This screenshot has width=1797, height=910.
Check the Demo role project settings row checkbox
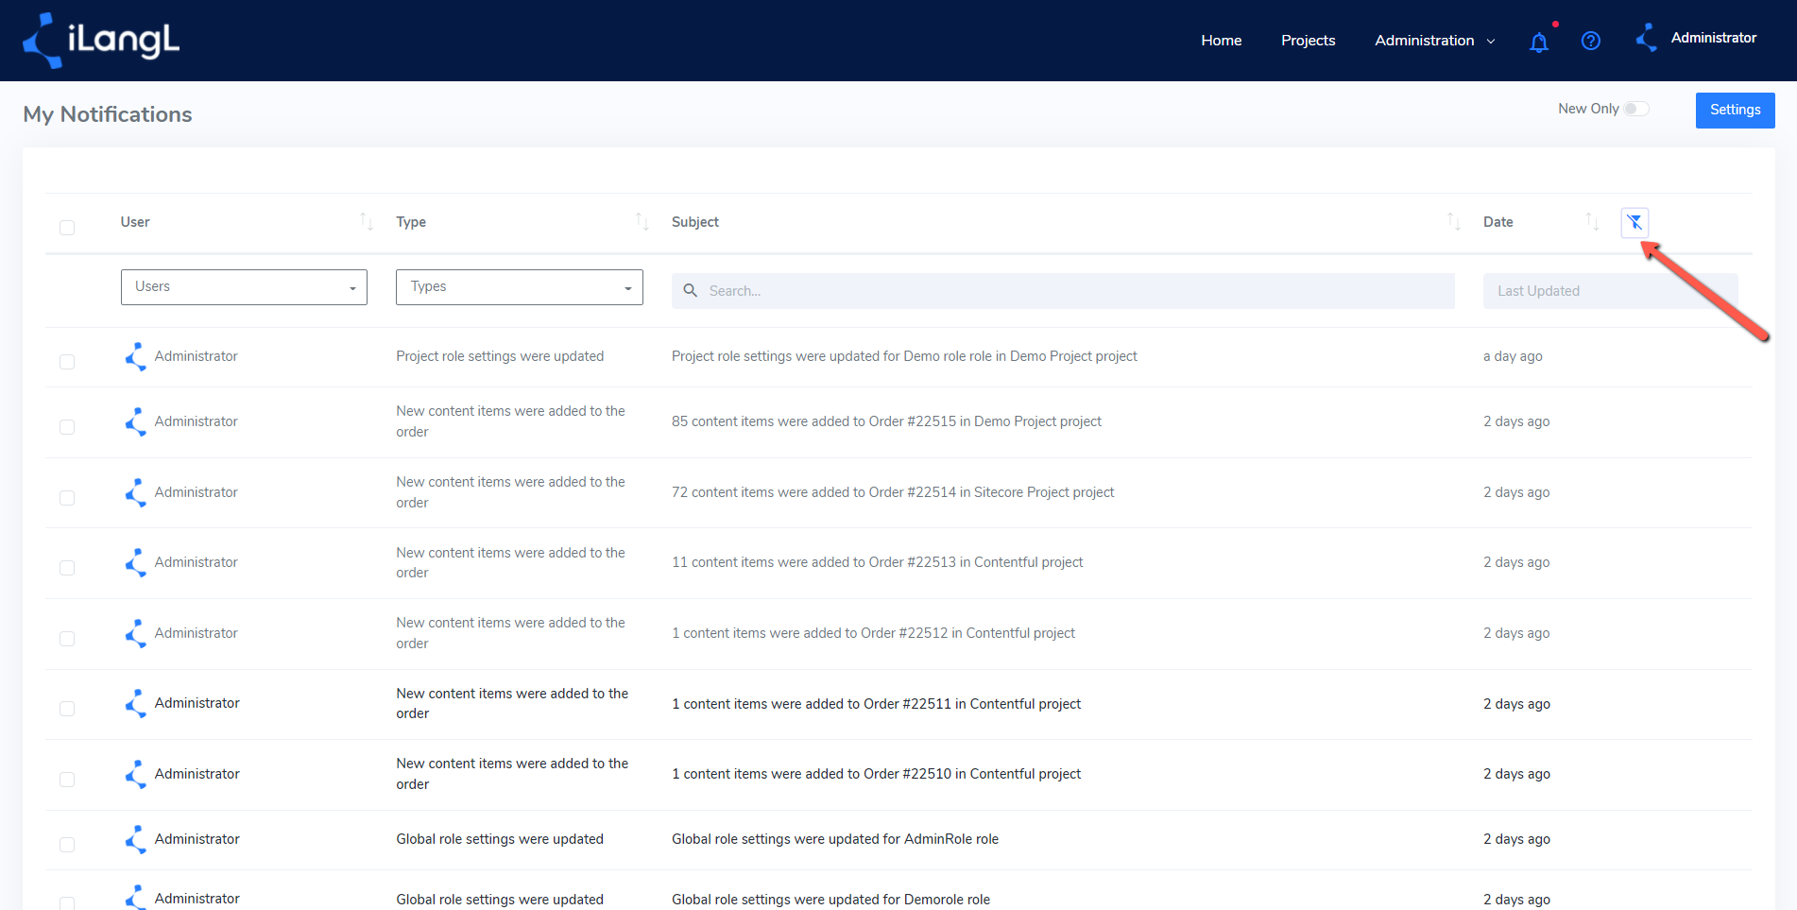pos(67,362)
